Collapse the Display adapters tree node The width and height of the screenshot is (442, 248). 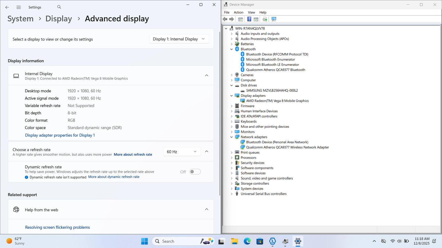[231, 96]
